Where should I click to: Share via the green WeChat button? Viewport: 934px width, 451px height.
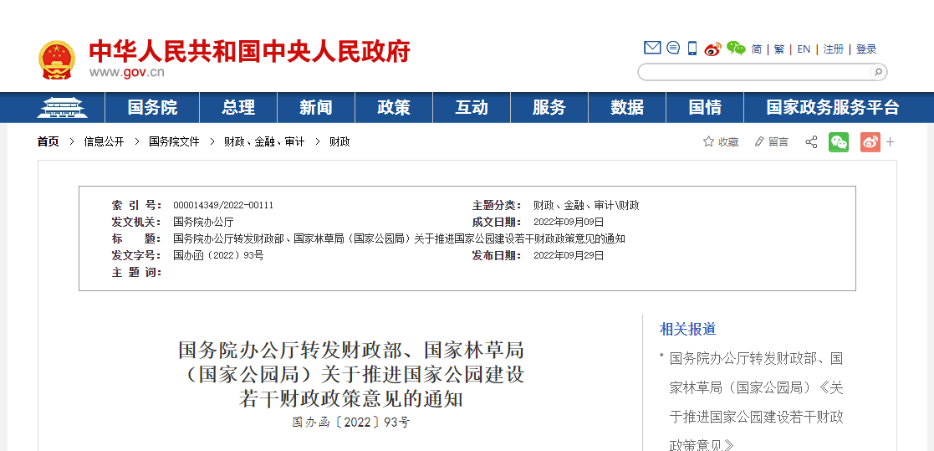click(839, 141)
